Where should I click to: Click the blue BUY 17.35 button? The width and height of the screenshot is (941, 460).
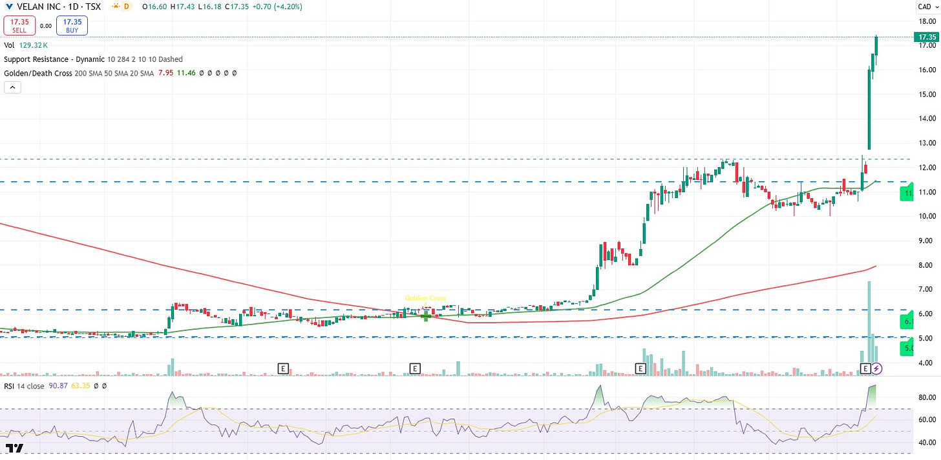(72, 26)
